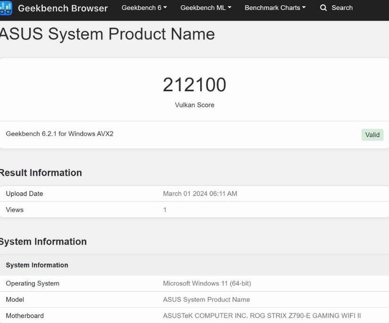This screenshot has width=389, height=323.
Task: Click the Upload Date row value
Action: [x=200, y=194]
